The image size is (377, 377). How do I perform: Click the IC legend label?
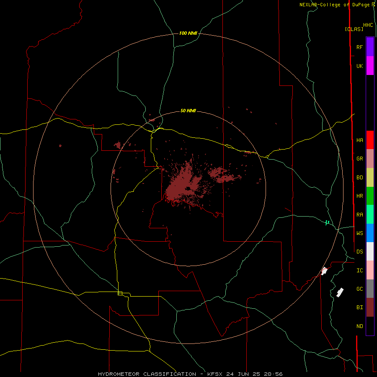(x=359, y=271)
